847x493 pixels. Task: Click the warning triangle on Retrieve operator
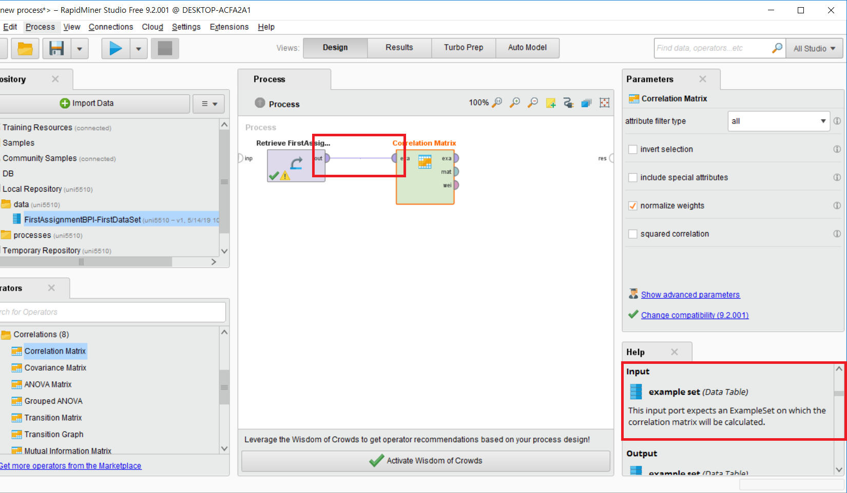click(285, 176)
